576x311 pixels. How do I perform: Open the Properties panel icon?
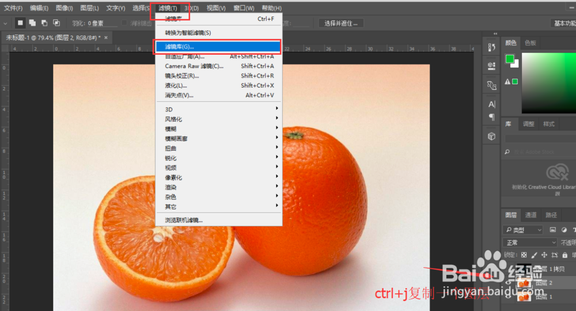(x=491, y=66)
